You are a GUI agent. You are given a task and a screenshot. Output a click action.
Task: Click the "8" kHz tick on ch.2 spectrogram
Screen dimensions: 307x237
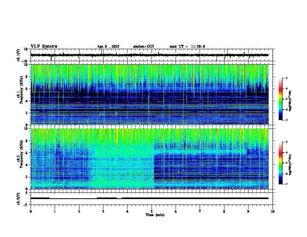tap(27, 141)
